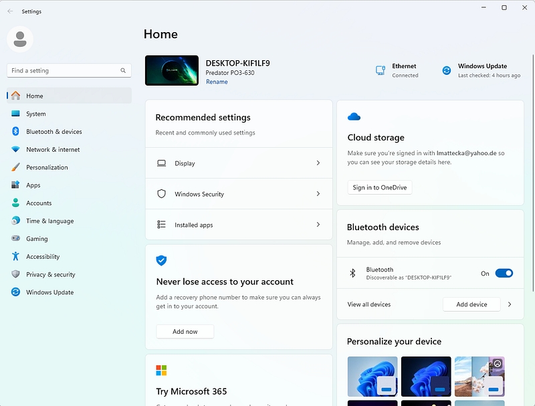Click the Windows Security shield outline icon
The height and width of the screenshot is (406, 535).
point(161,194)
